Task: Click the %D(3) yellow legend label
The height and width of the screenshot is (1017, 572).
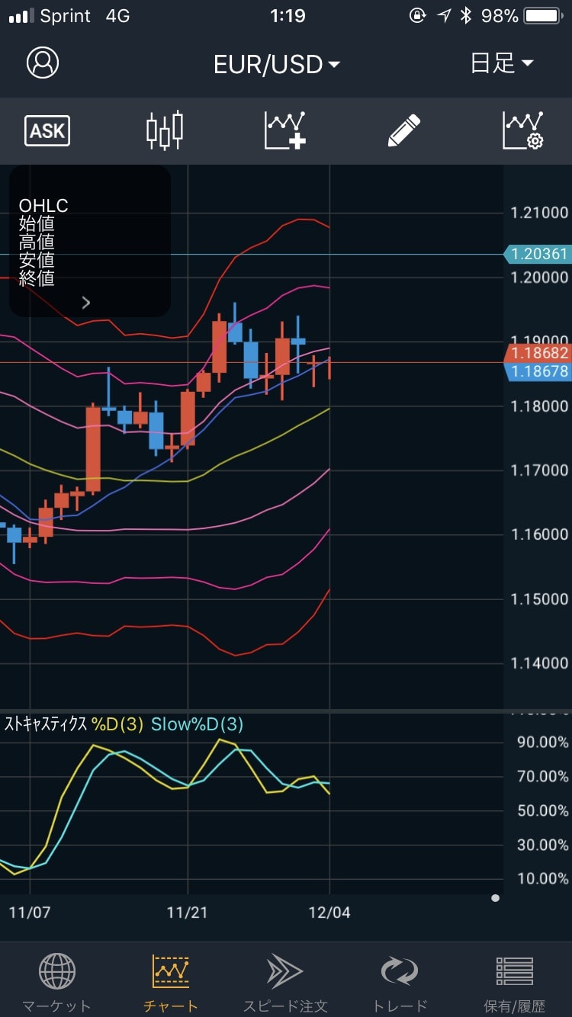Action: (117, 724)
